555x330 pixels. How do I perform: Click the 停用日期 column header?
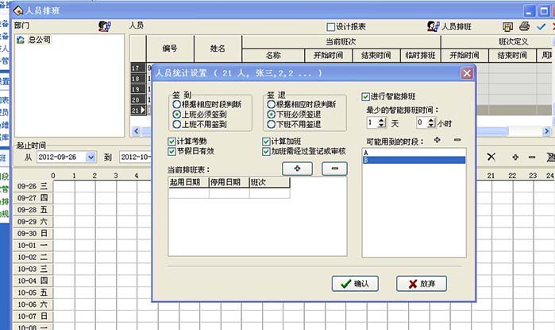coord(229,182)
